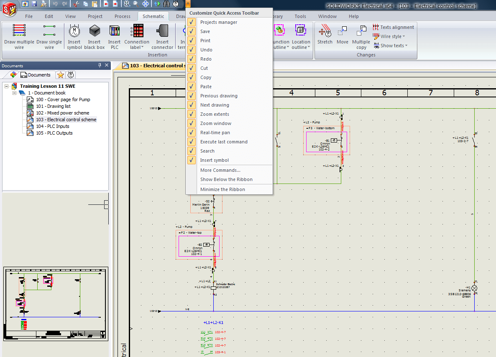Image resolution: width=496 pixels, height=357 pixels.
Task: Click the Paste clipboard icon in title bar
Action: click(x=95, y=4)
